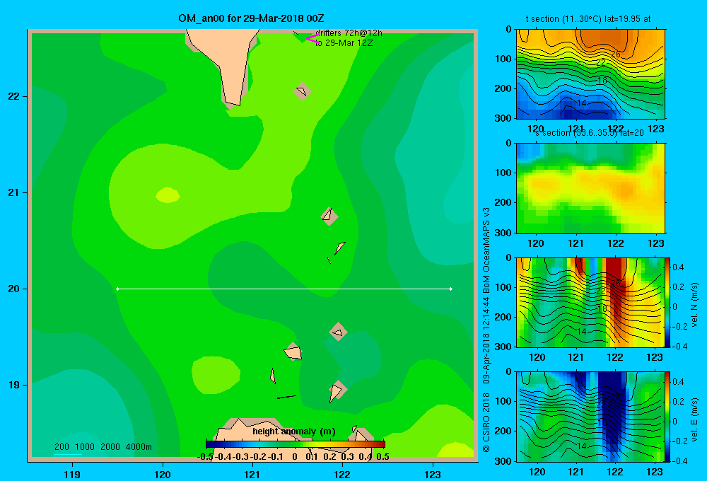707x481 pixels.
Task: Select the left endpoint of the white section line
Action: [x=117, y=289]
